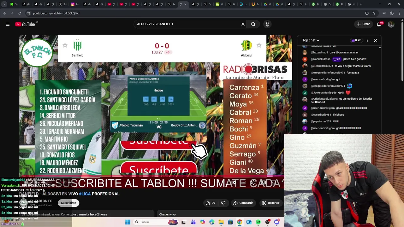404x227 pixels.
Task: Create a clip with Recortar
Action: (270, 203)
